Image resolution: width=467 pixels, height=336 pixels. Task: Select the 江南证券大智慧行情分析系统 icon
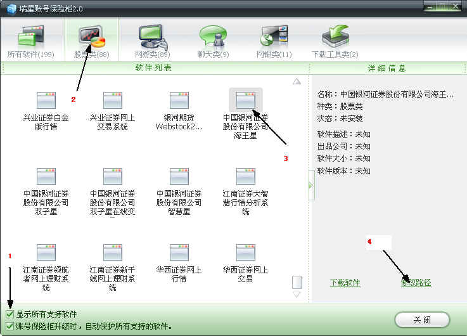pos(246,176)
